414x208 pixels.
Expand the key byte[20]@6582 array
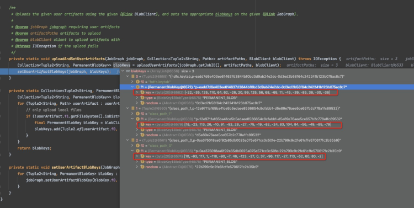point(137,92)
